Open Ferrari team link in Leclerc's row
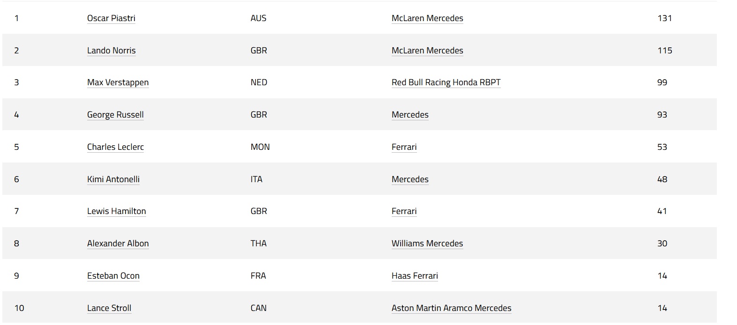 (404, 147)
